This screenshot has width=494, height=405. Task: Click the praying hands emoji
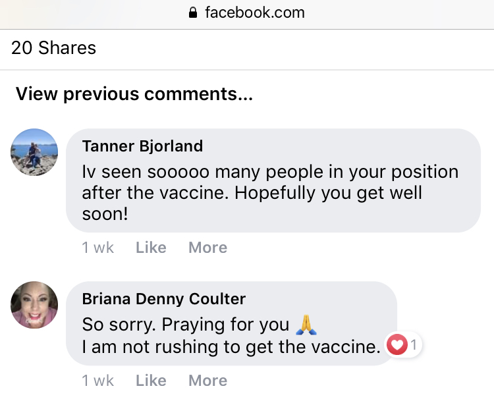pyautogui.click(x=306, y=324)
